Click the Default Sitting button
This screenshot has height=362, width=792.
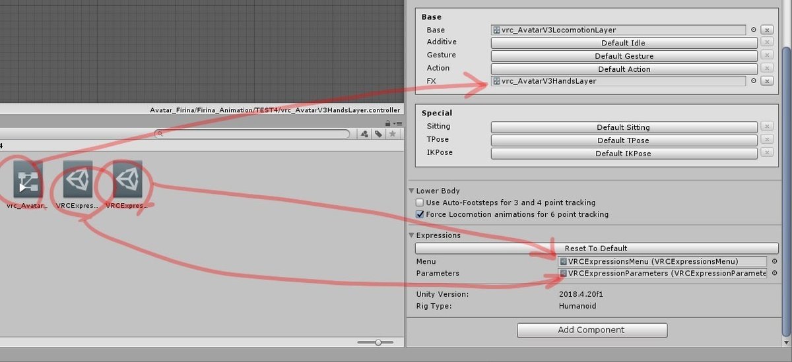pos(624,127)
